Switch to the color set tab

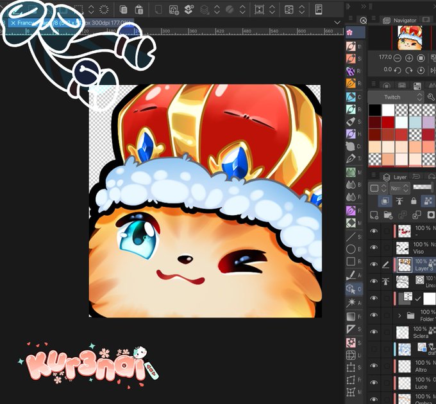[x=417, y=85]
